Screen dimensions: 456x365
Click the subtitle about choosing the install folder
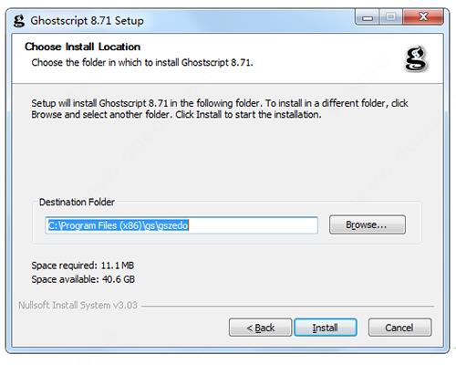(142, 63)
